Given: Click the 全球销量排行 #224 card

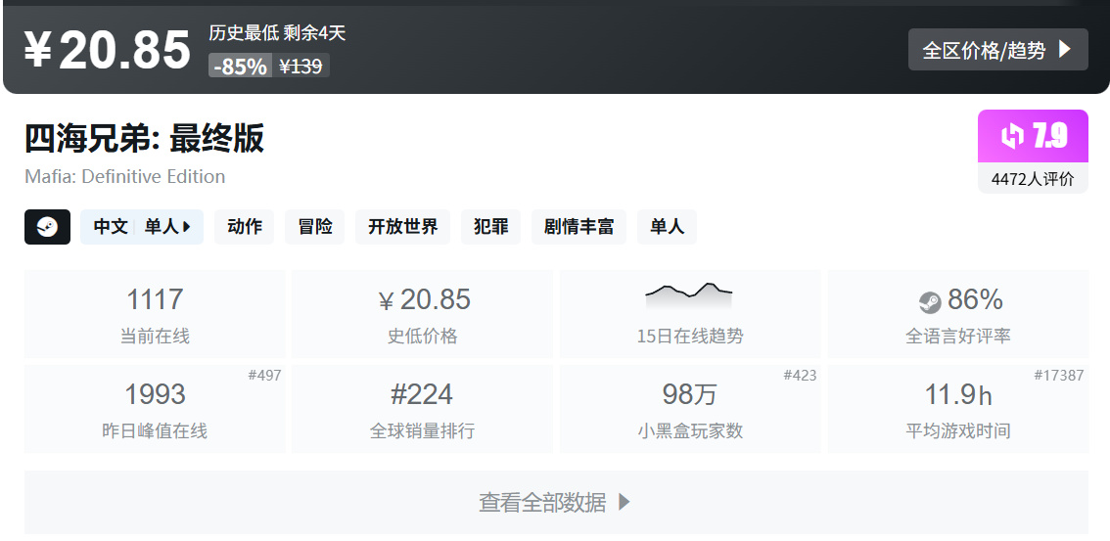Looking at the screenshot, I should coord(423,408).
